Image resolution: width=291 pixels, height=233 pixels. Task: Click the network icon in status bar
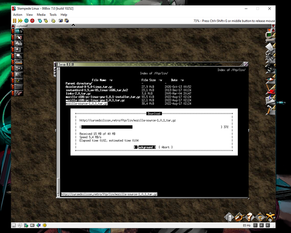26,225
